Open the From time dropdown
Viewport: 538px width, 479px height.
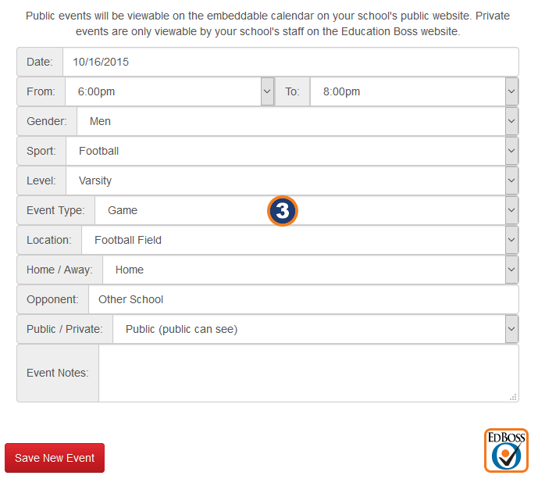[x=267, y=91]
